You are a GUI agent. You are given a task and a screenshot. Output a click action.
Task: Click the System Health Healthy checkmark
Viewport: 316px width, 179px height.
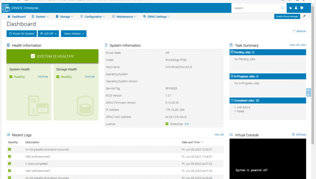[11, 77]
